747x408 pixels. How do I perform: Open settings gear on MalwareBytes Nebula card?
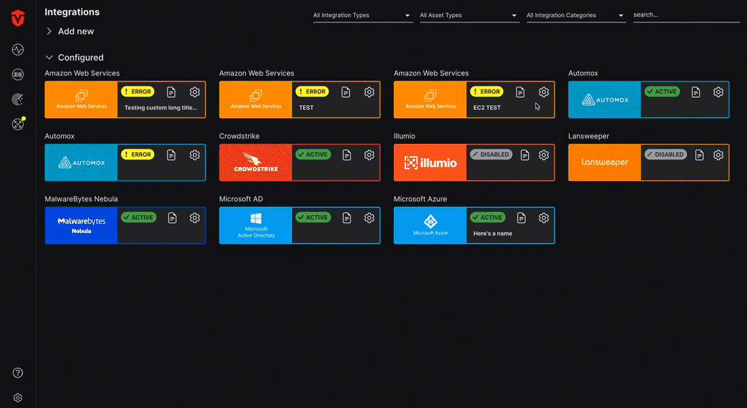click(194, 217)
